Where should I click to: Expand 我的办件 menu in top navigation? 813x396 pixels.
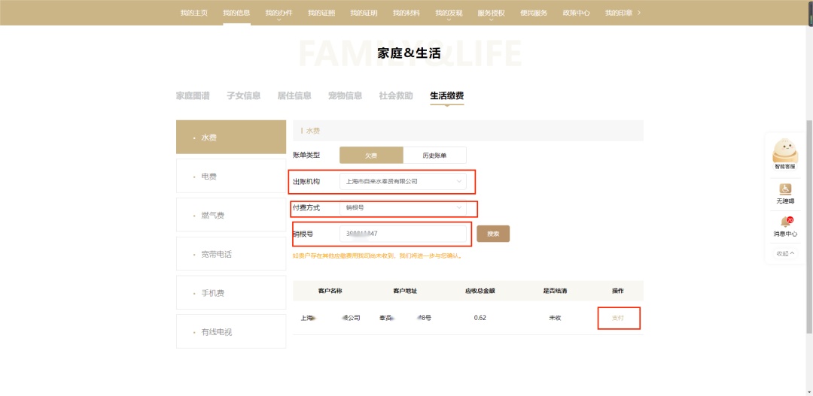279,13
